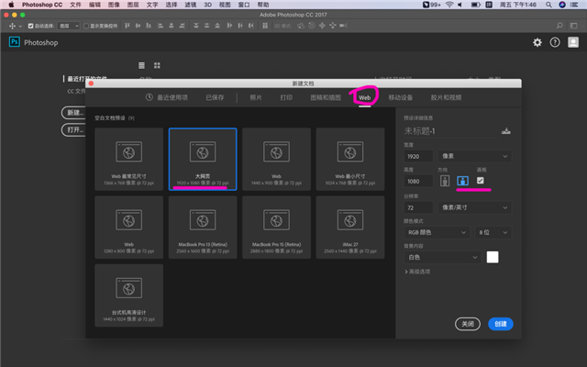Screen dimensions: 587x367
Task: Click the distribute horizontal centers icon
Action: [240, 26]
